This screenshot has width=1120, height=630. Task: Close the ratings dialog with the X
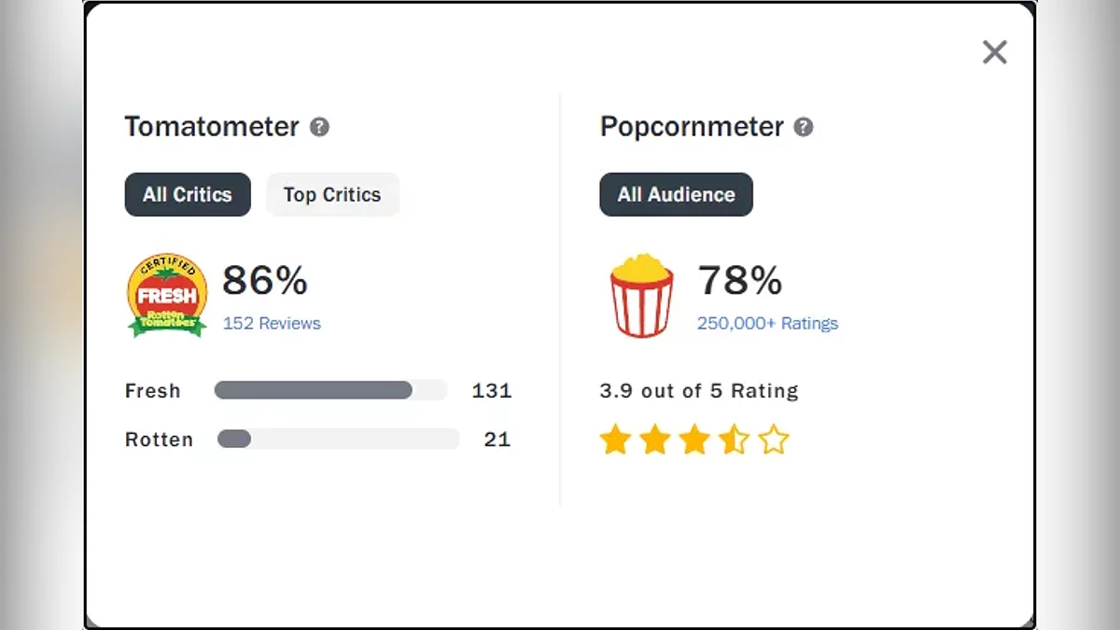pos(995,52)
